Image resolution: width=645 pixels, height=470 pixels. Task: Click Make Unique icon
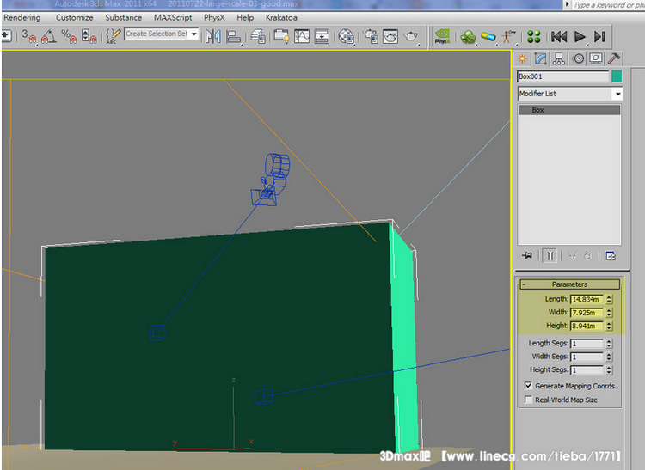point(572,256)
